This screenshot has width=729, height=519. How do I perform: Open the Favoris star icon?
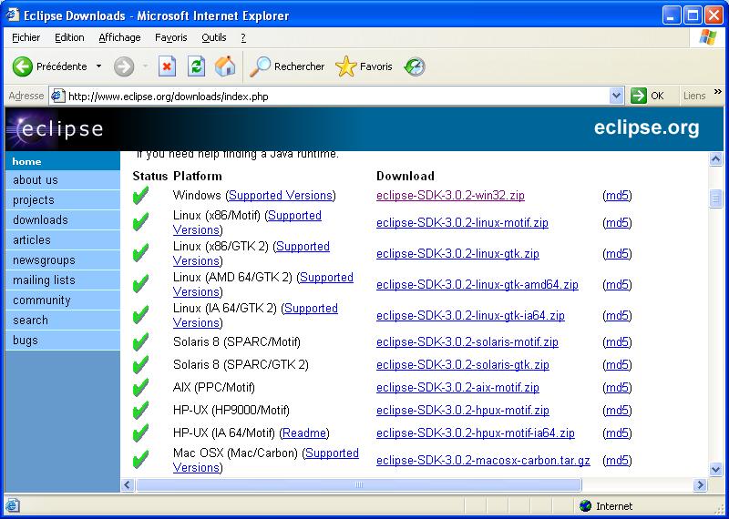pos(346,66)
